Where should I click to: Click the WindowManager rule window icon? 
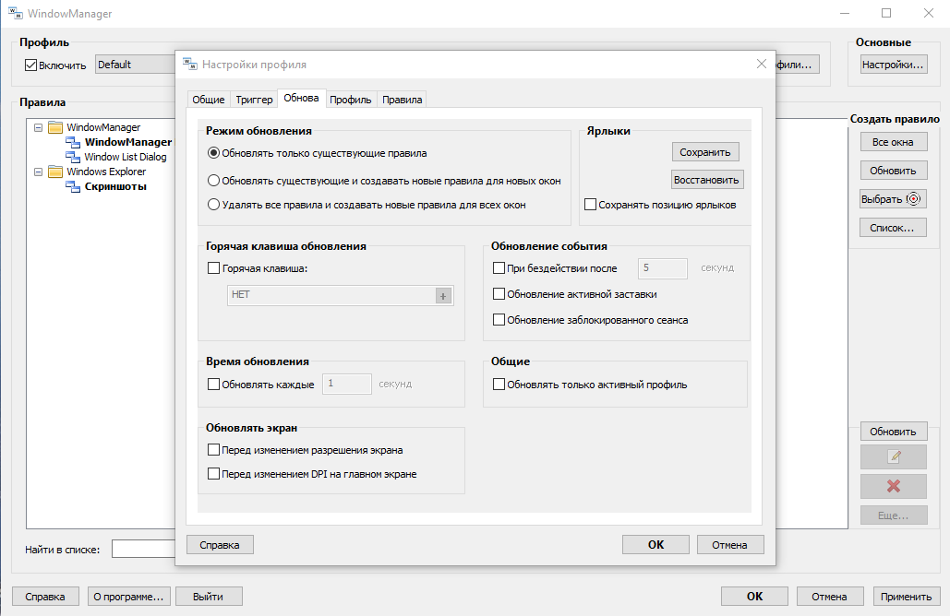tap(73, 142)
